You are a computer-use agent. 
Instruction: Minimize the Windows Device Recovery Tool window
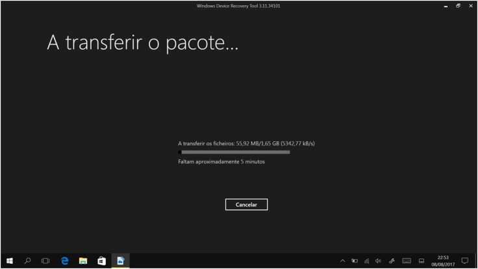[446, 6]
